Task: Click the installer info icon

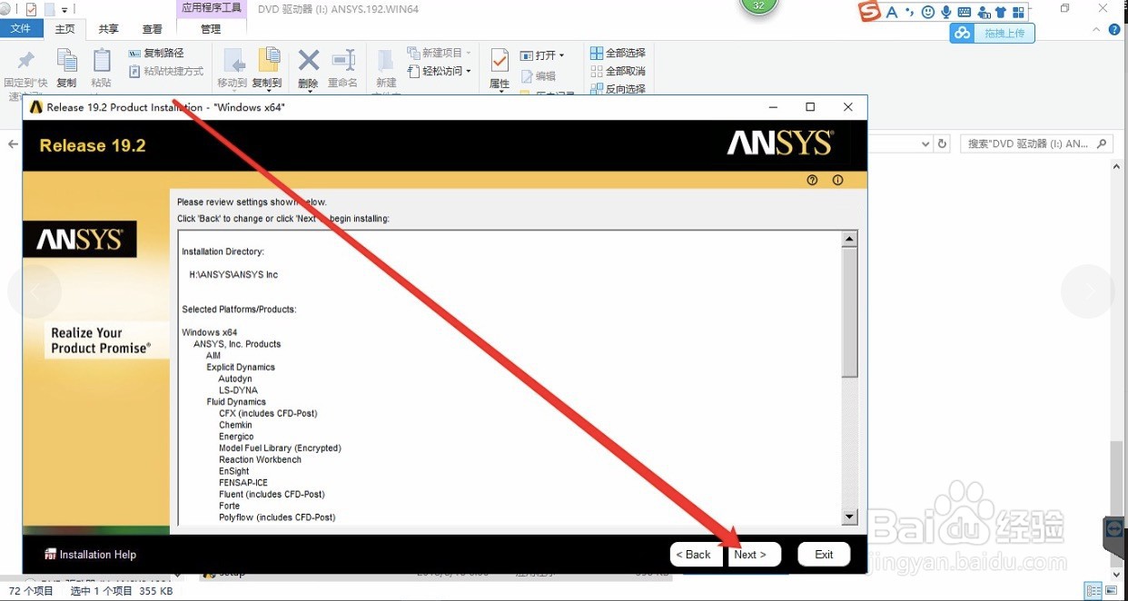Action: coord(837,180)
